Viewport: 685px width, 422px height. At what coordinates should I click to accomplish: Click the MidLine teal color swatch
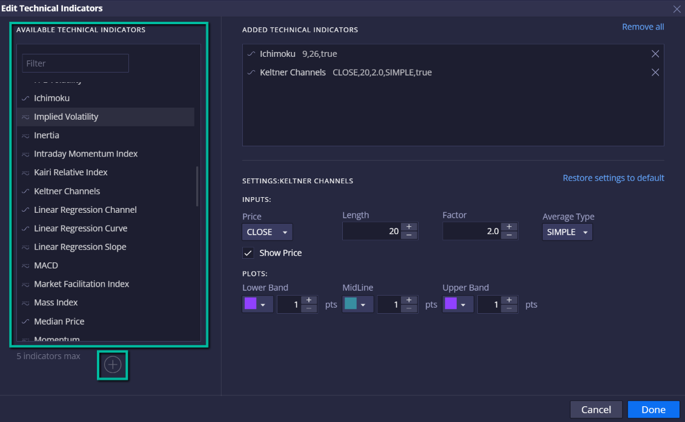pyautogui.click(x=350, y=304)
